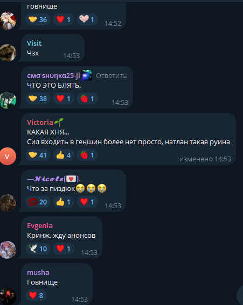Toggle handshake reaction with 36 votes
243x305 pixels.
(38, 19)
